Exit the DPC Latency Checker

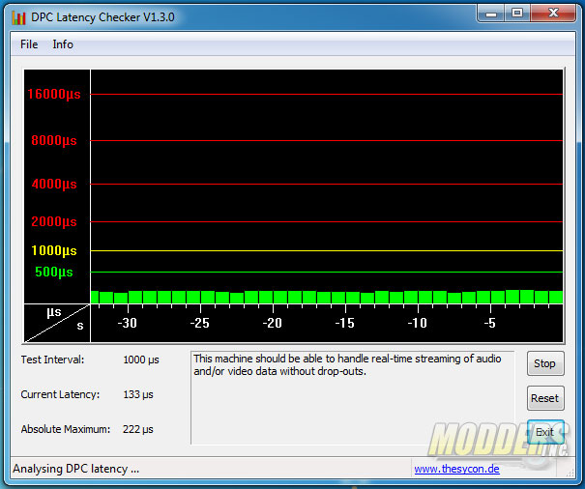tap(545, 432)
